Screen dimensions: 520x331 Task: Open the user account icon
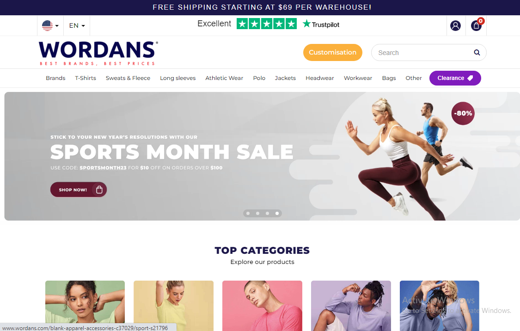(455, 25)
